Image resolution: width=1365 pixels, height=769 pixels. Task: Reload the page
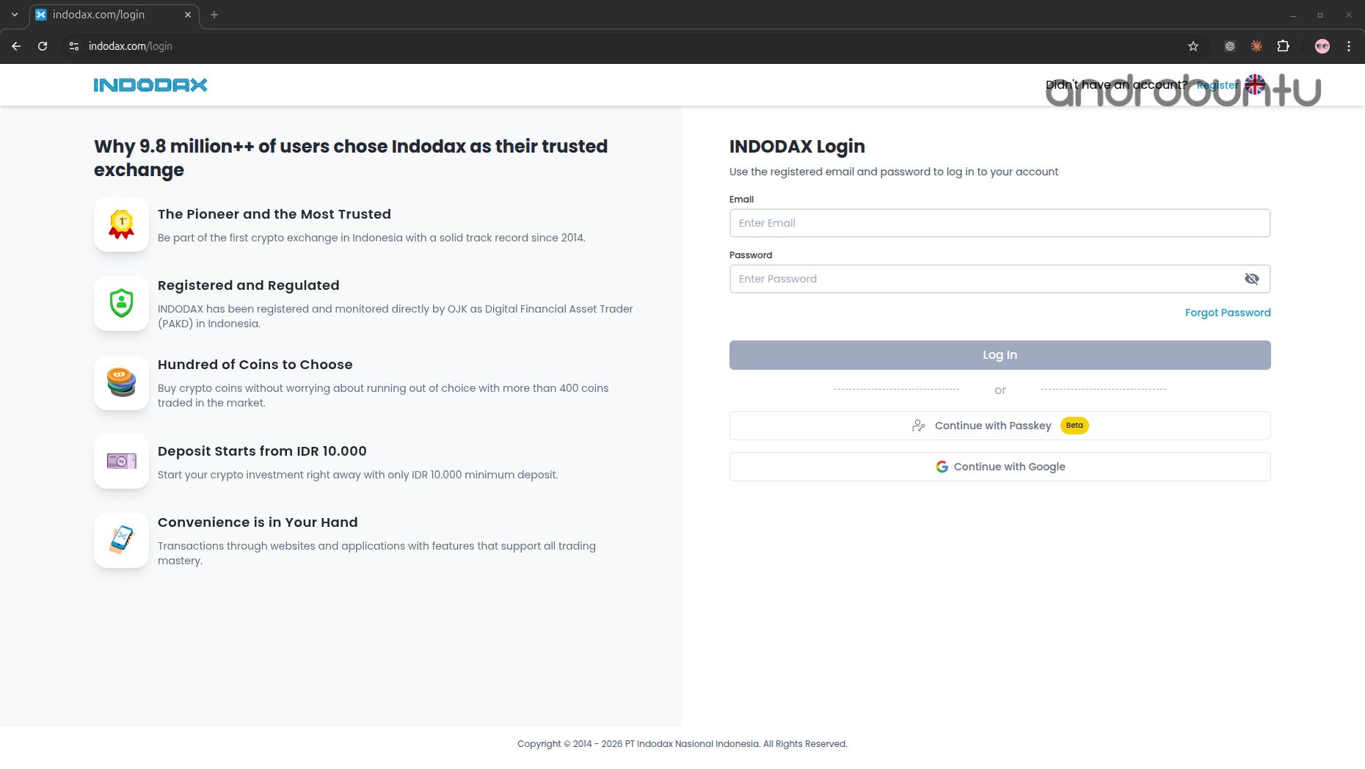click(x=43, y=46)
